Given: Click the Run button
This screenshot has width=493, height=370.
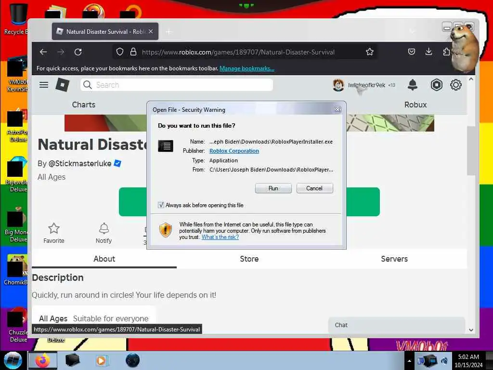Looking at the screenshot, I should tap(273, 188).
